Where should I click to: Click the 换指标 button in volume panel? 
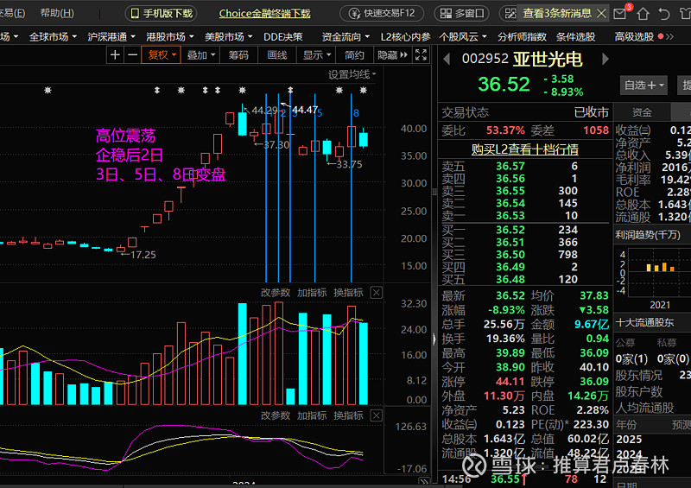coord(348,293)
